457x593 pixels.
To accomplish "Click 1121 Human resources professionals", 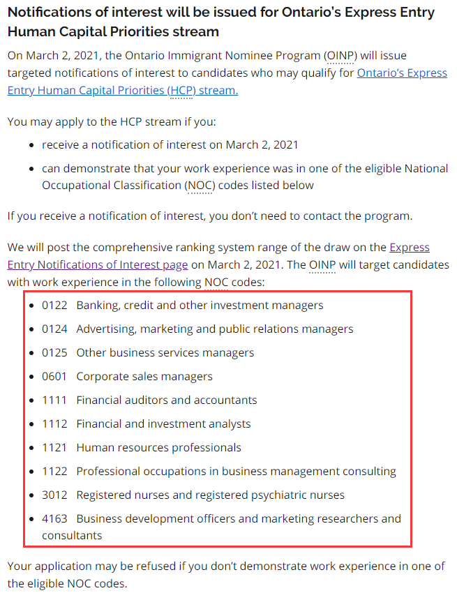I will click(x=141, y=448).
